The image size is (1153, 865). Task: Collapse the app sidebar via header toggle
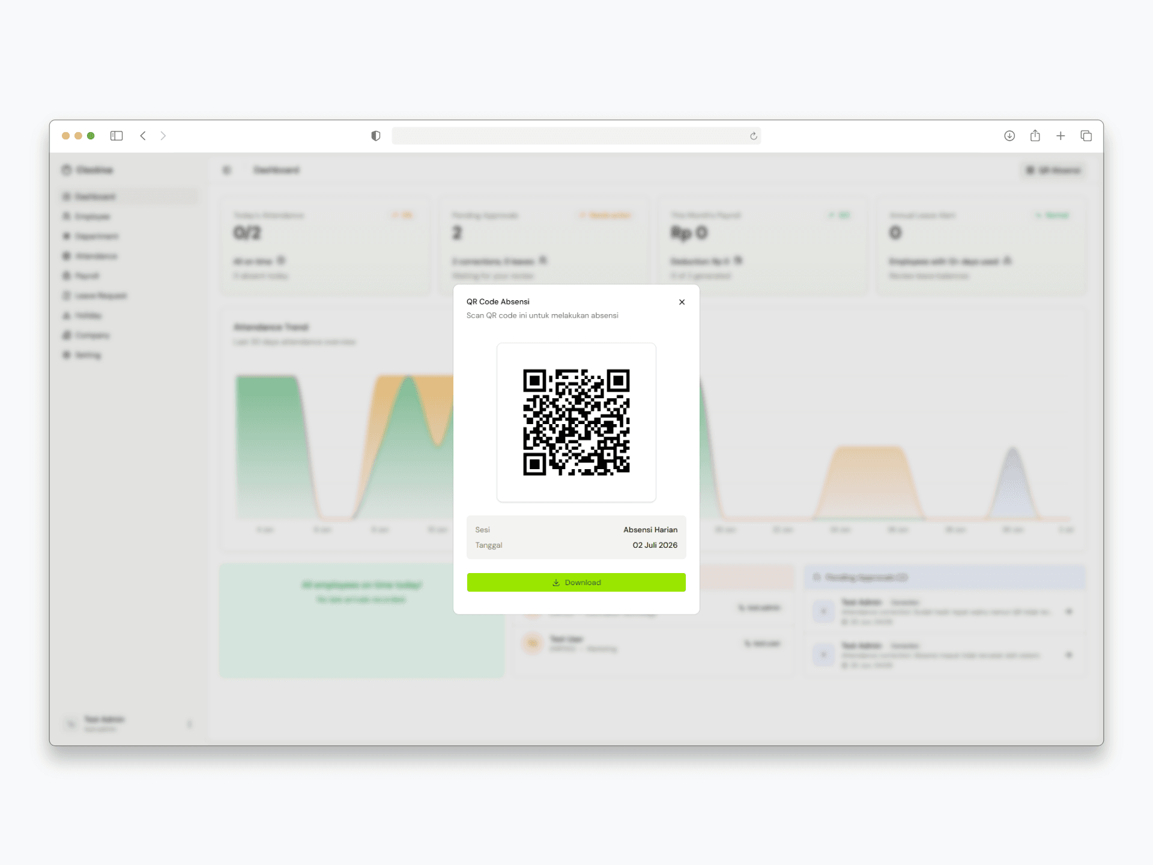click(x=227, y=170)
